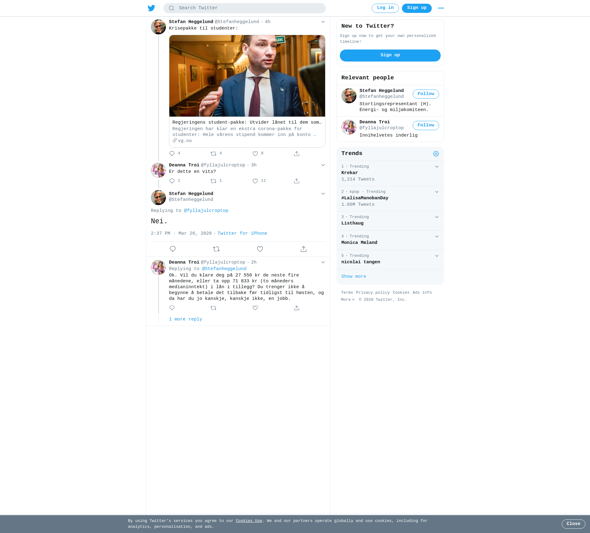Expand options for Deanna's 2h reply
This screenshot has width=590, height=533.
(x=323, y=262)
